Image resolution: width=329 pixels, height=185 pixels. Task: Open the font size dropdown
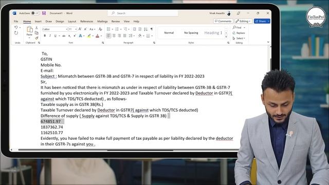76,29
